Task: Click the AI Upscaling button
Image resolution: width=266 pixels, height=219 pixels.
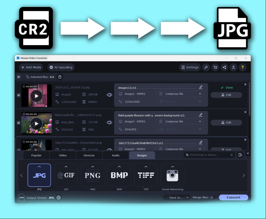Action: tap(61, 67)
